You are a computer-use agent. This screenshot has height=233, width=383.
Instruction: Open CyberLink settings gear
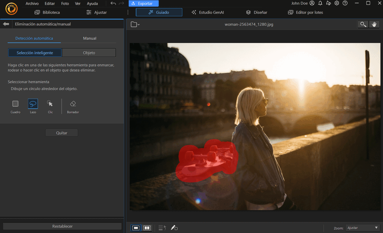coord(337,3)
